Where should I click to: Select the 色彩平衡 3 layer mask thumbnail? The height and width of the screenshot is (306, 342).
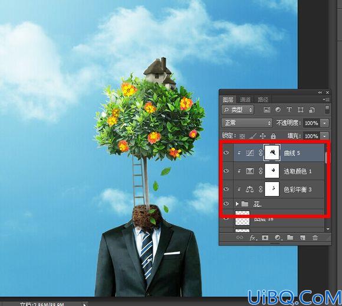(x=272, y=189)
